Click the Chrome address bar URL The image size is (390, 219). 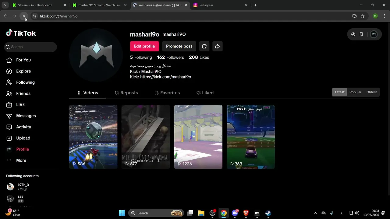pos(58,16)
